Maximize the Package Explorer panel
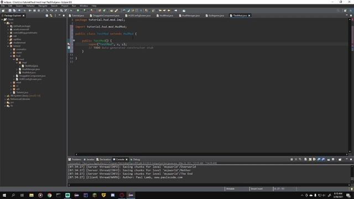The image size is (354, 199). tap(64, 15)
